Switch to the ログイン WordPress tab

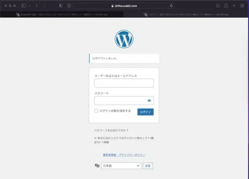[186, 14]
